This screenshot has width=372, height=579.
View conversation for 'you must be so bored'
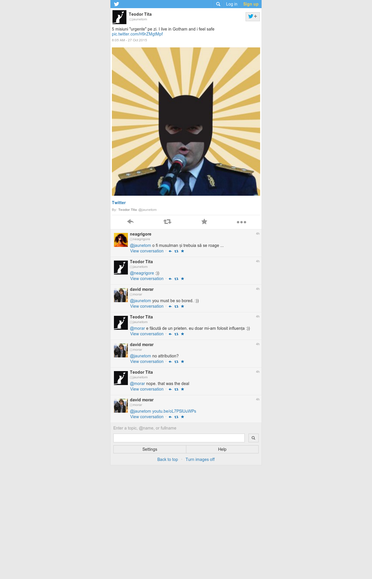[x=147, y=306]
